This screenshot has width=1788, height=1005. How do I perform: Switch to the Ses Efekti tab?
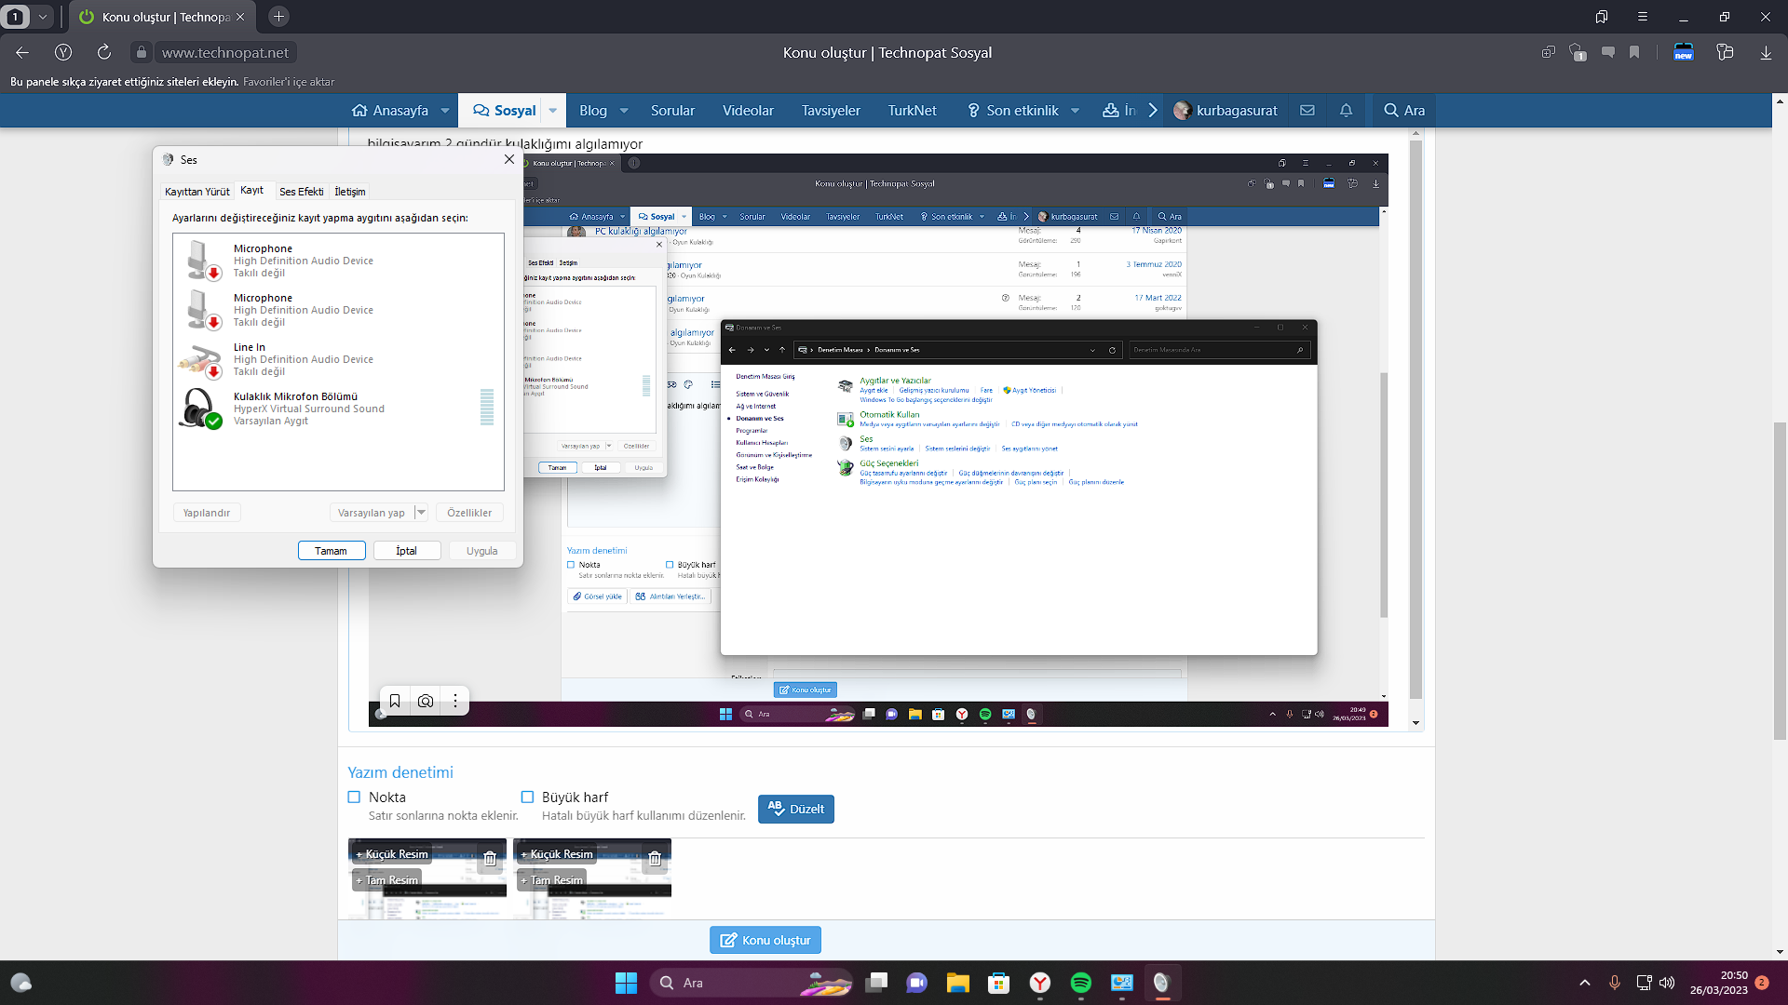click(x=301, y=192)
